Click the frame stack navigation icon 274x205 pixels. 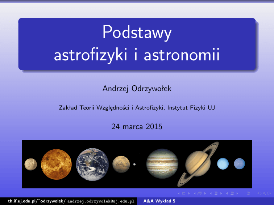[200, 193]
